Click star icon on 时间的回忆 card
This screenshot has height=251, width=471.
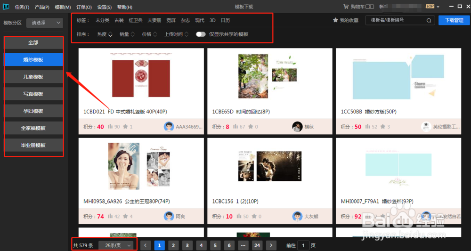tap(250, 127)
